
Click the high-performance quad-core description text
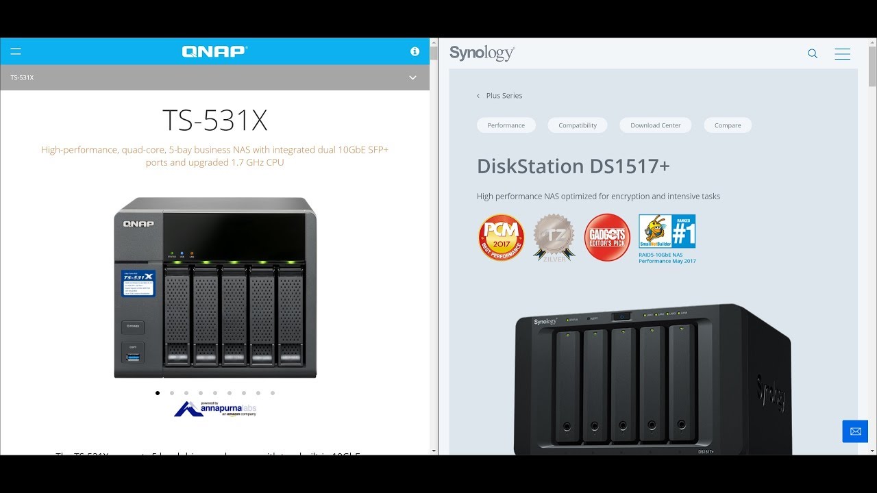coord(215,156)
